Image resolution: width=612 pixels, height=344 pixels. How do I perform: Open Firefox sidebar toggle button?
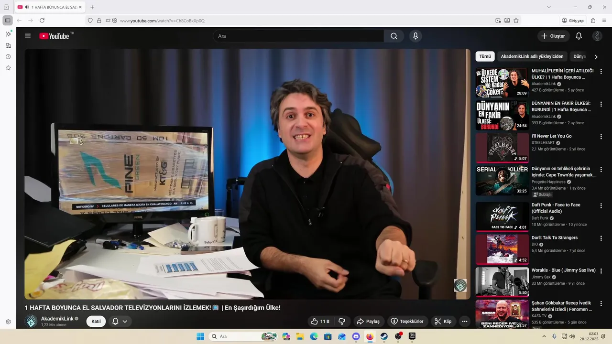pos(8,21)
